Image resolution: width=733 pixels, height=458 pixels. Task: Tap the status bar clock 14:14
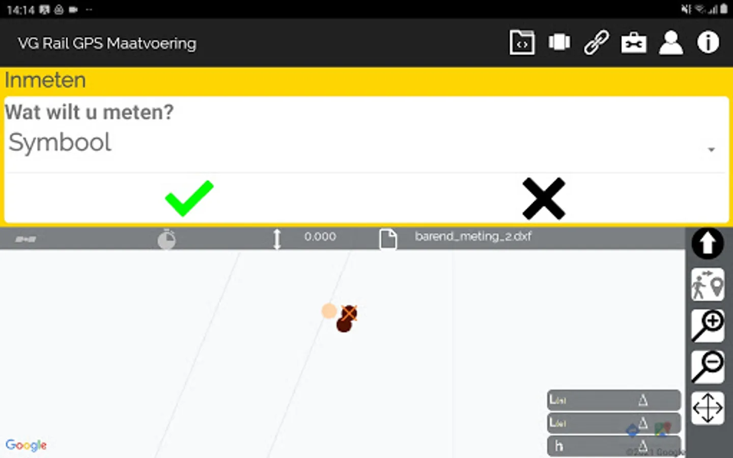point(21,10)
